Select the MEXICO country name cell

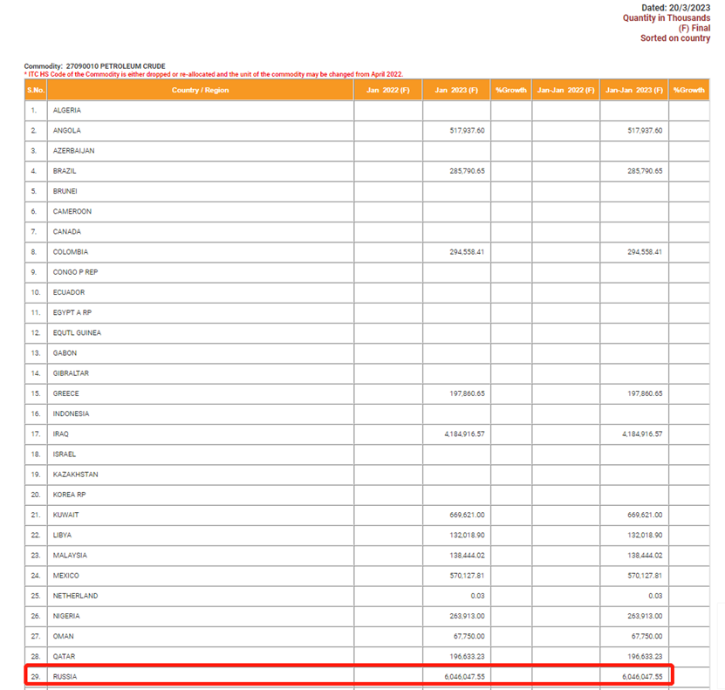(x=66, y=576)
